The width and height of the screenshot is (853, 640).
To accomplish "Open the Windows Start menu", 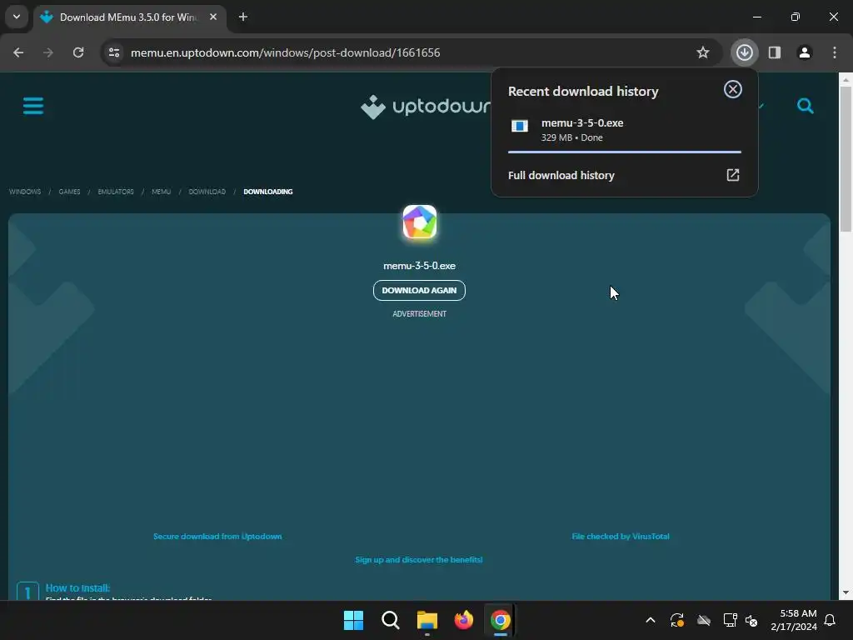I will point(353,620).
